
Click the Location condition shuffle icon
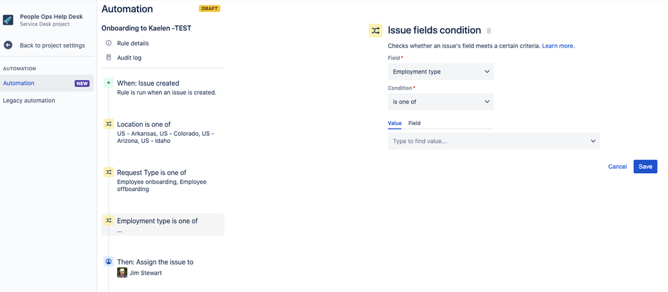[x=108, y=124]
